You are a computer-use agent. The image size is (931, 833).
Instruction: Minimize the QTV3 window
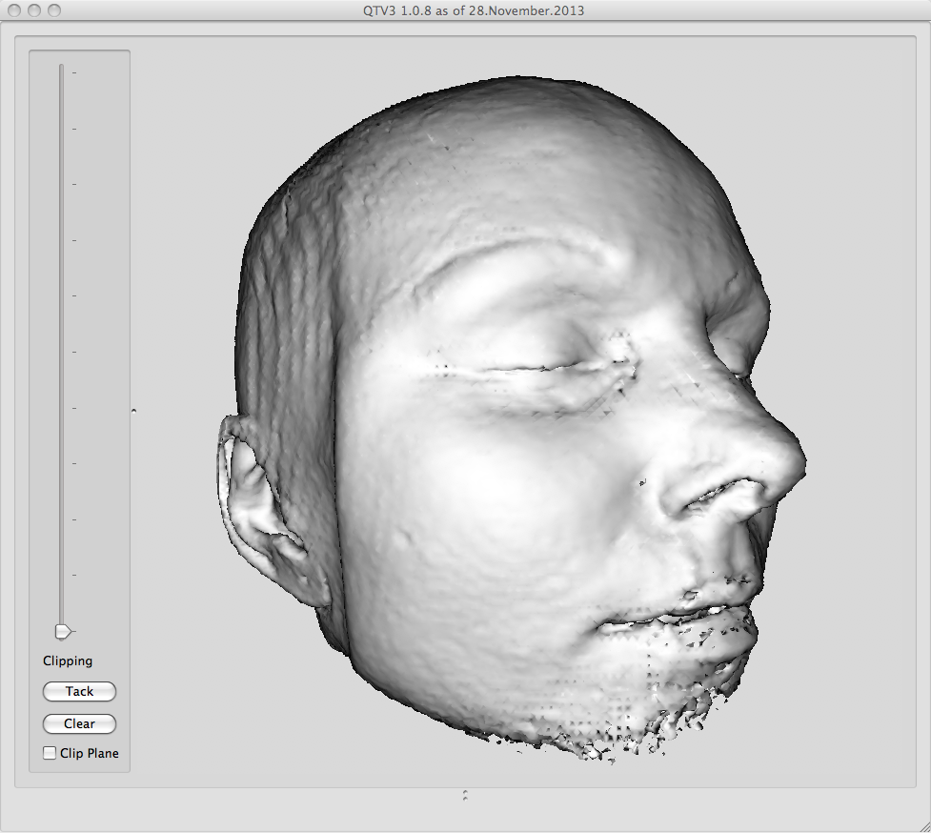pos(33,10)
